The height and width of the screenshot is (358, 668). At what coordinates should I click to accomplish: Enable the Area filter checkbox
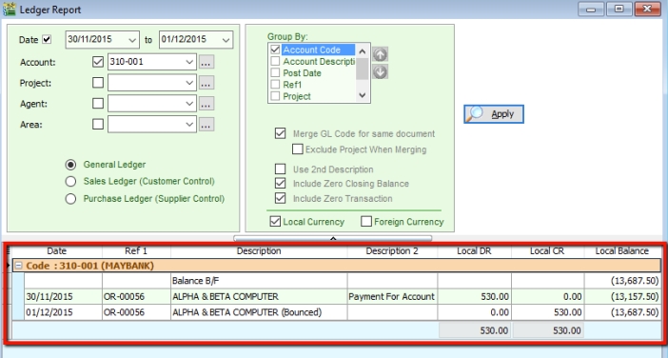click(98, 125)
